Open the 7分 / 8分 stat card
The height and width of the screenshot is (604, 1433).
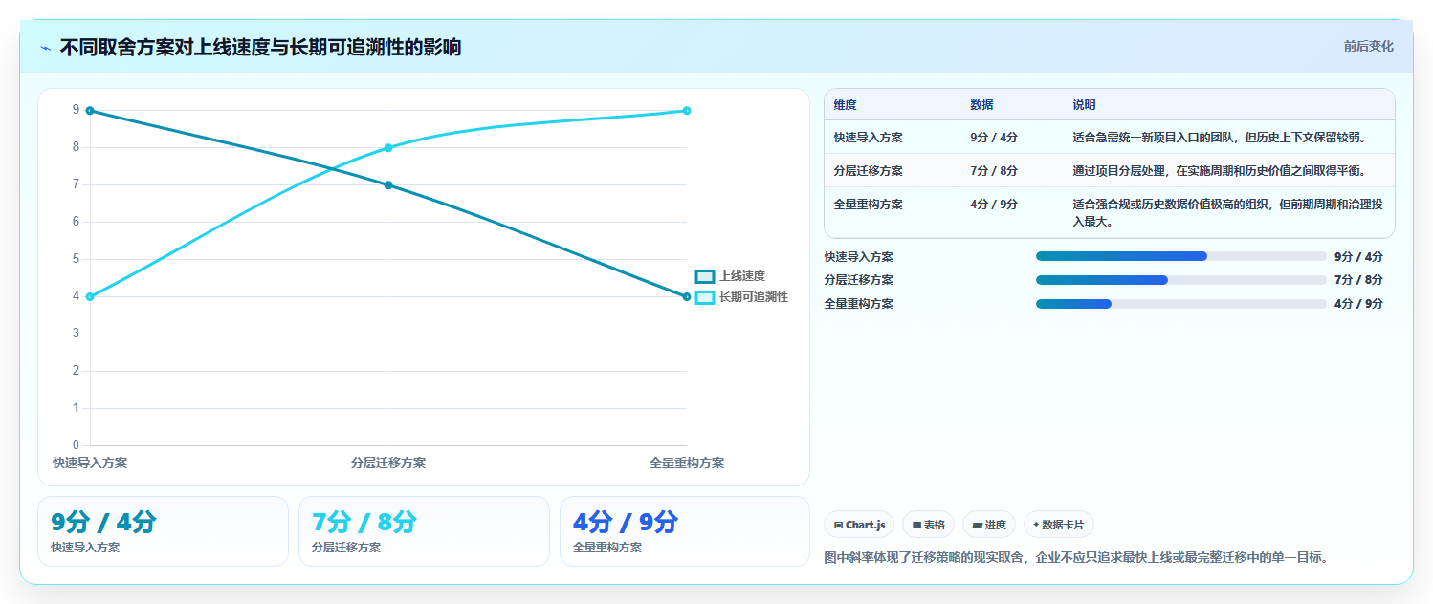[424, 531]
